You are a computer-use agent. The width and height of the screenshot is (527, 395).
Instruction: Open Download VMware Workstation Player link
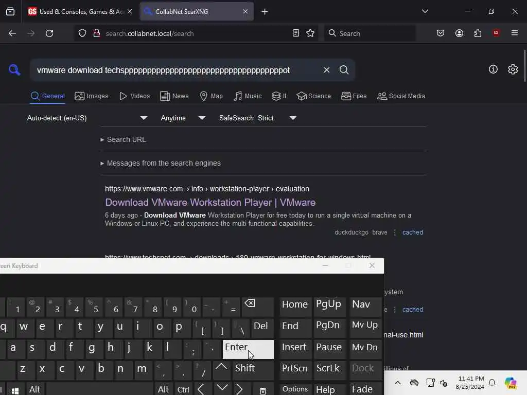click(210, 202)
